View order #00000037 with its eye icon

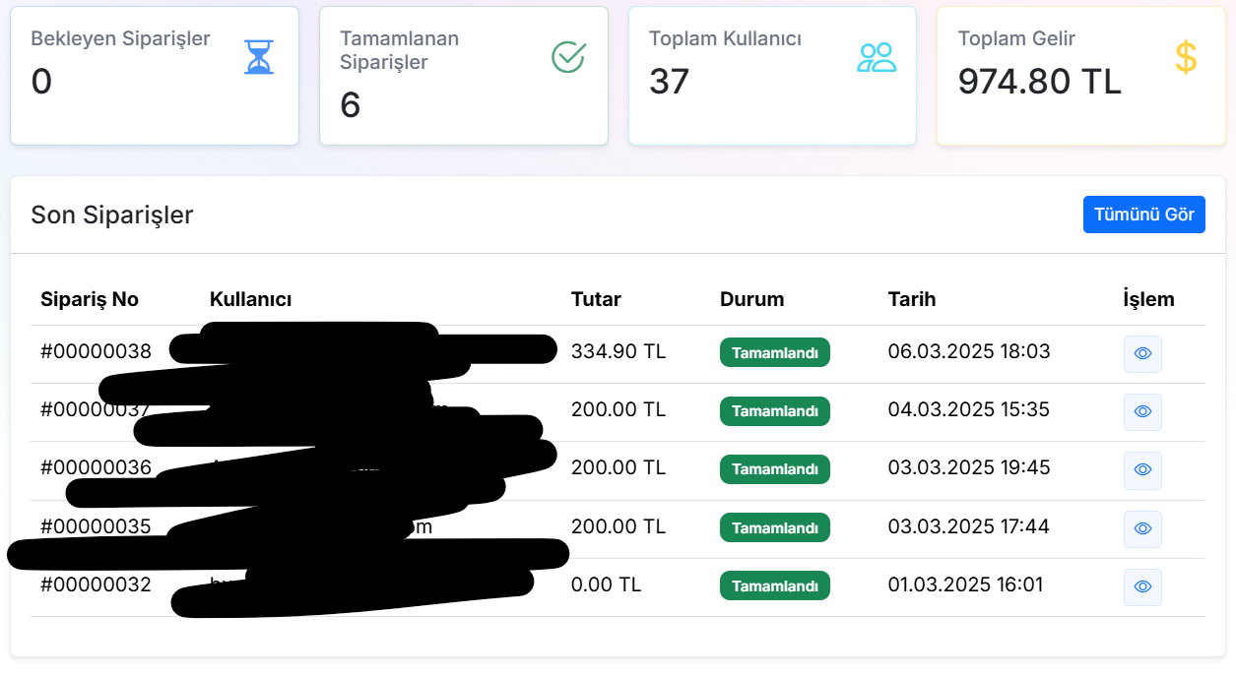coord(1142,412)
